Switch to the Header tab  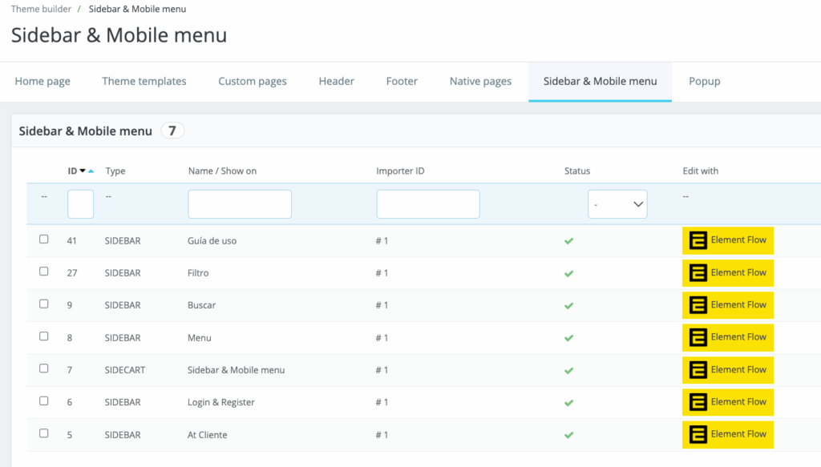point(336,81)
